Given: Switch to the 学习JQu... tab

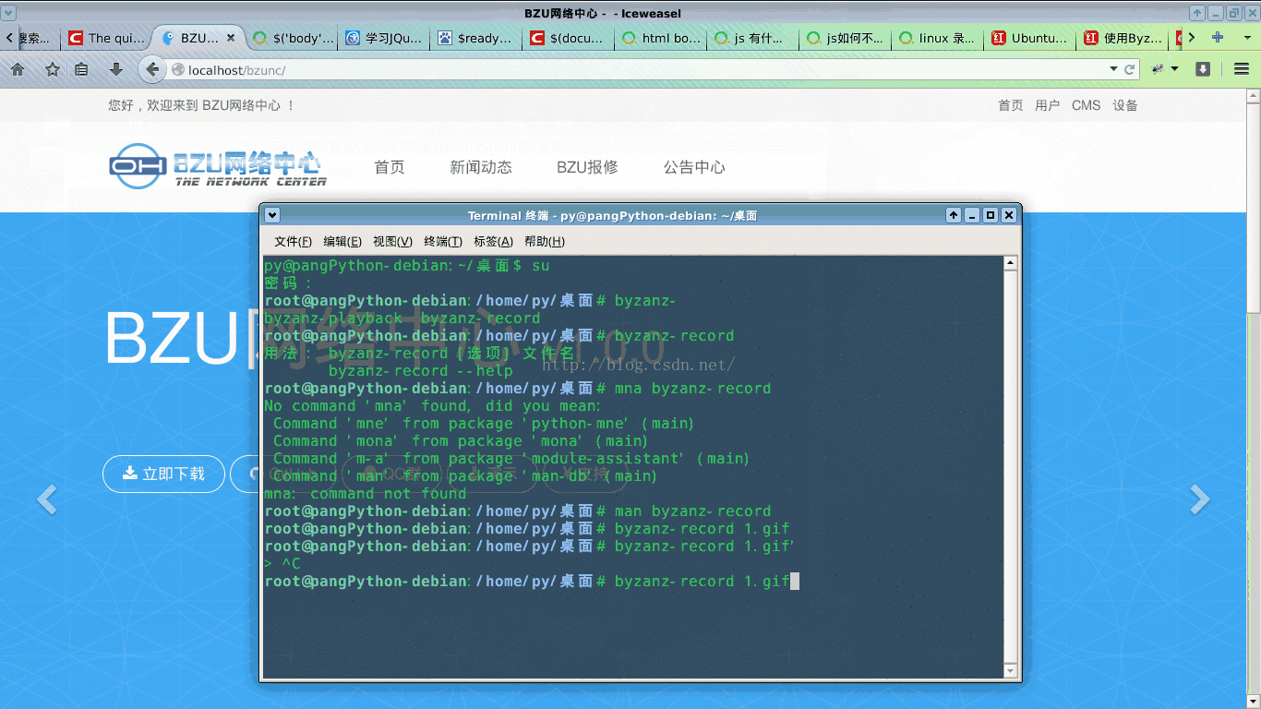Looking at the screenshot, I should tap(385, 39).
